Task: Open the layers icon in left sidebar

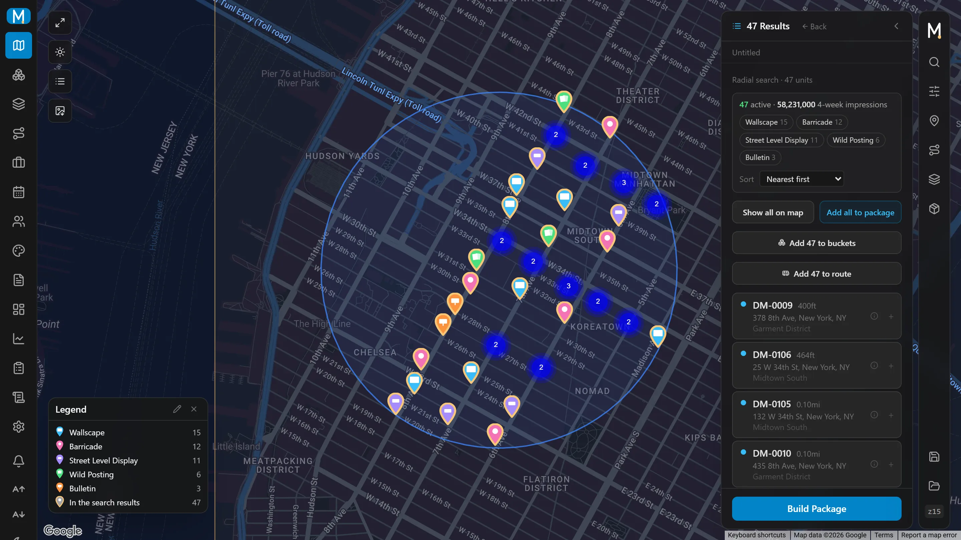Action: pyautogui.click(x=18, y=104)
